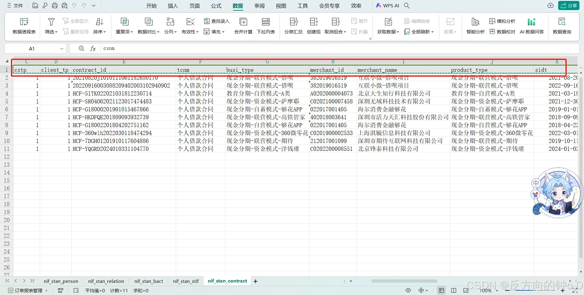Viewport: 584px width, 295px height.
Task: Switch to normal view icon in status bar
Action: pos(441,290)
